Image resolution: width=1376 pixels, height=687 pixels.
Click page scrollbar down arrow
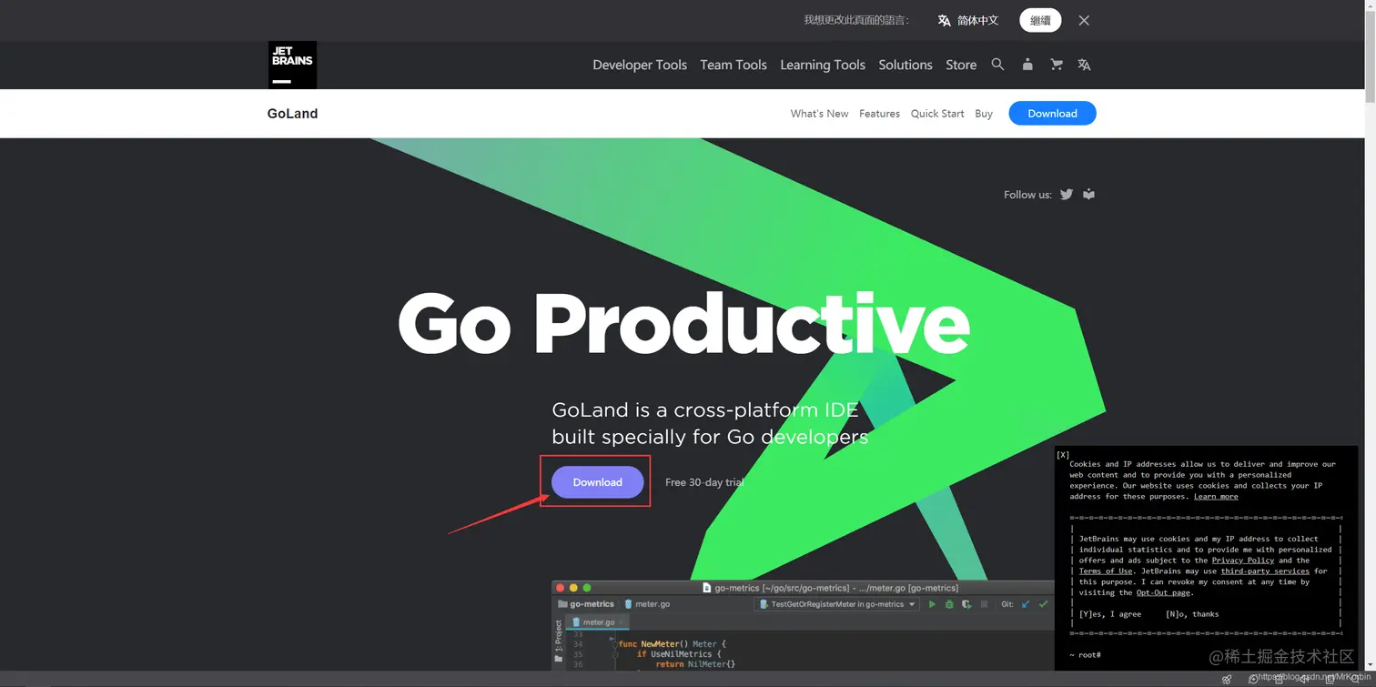(x=1370, y=664)
